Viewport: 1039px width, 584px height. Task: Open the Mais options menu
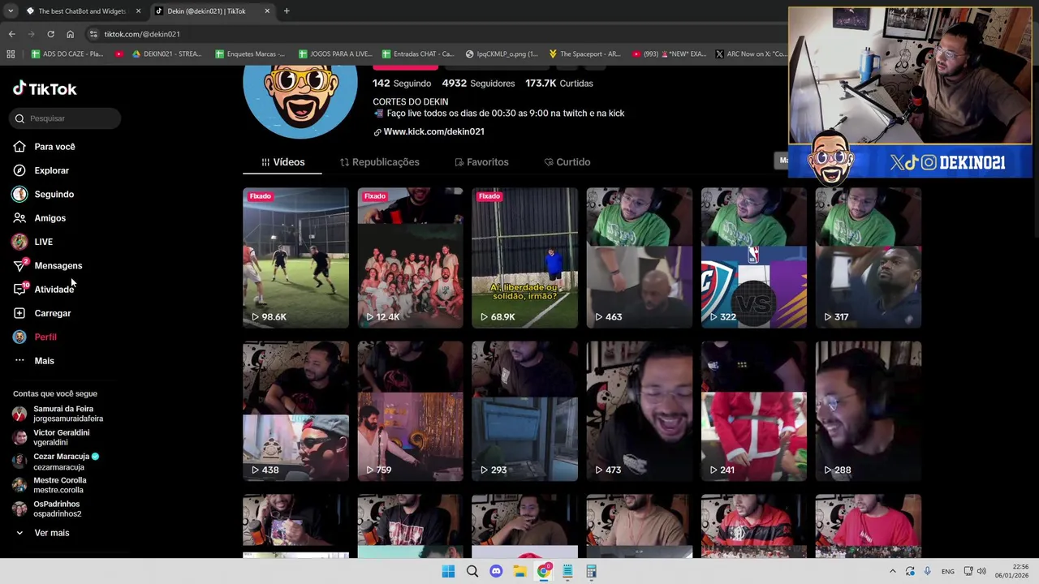(34, 361)
